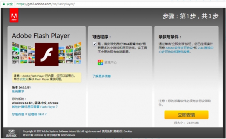
Task: Uncheck the 2144 game center offer checkbox
Action: (x=95, y=44)
